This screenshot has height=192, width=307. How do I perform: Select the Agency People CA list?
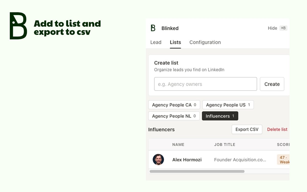pyautogui.click(x=174, y=105)
